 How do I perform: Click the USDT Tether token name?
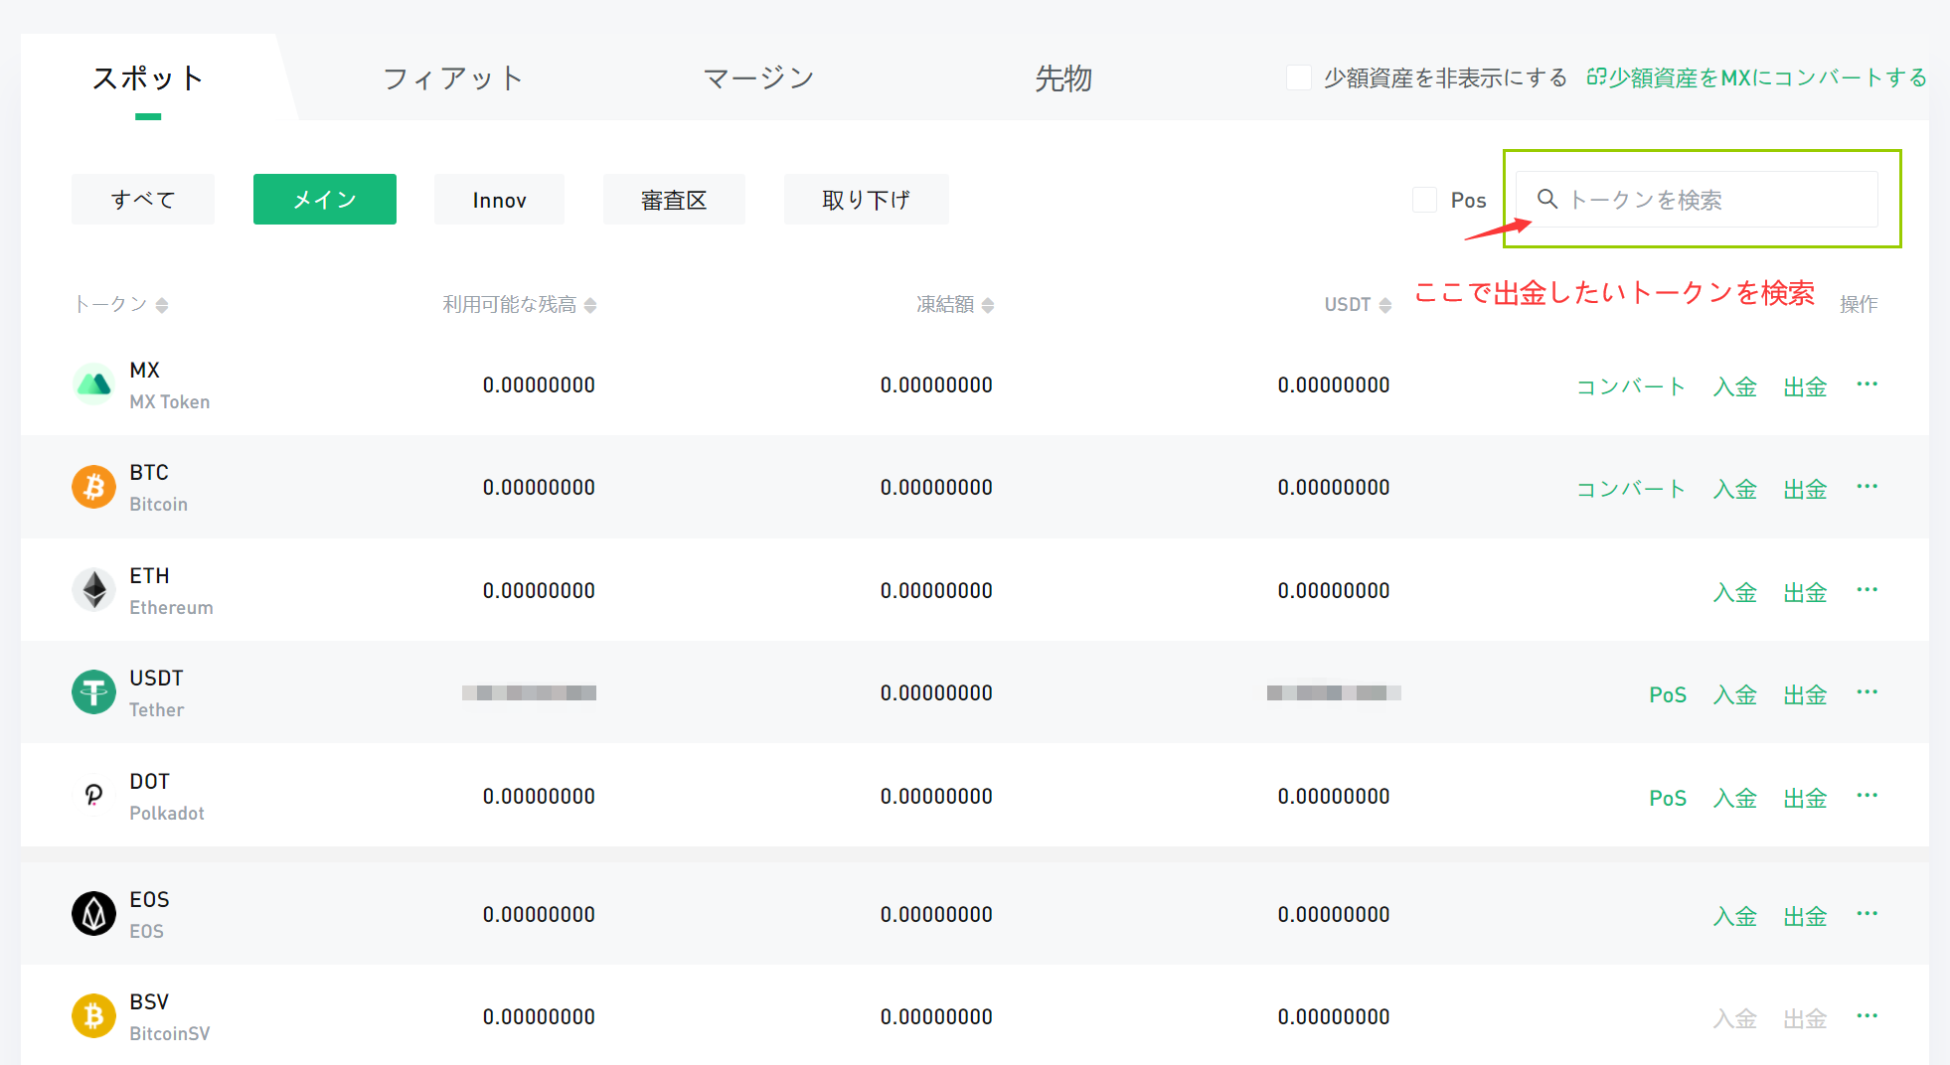[157, 692]
